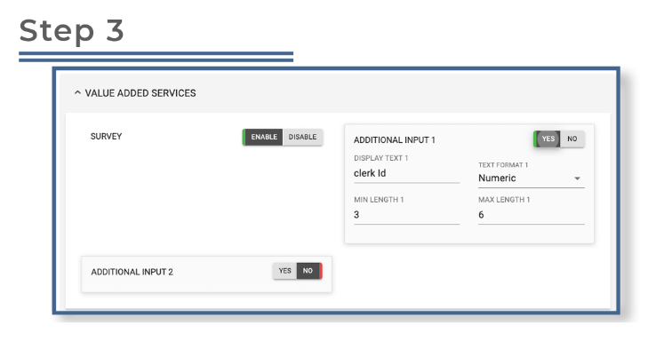664x357 pixels.
Task: Select No for Additional Input 2
Action: coord(308,271)
